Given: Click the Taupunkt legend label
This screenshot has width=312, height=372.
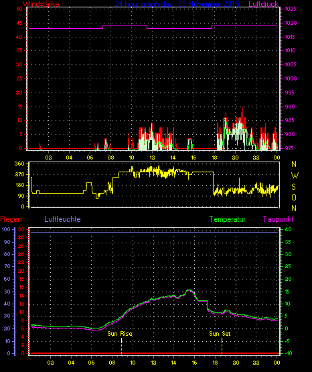Looking at the screenshot, I should [x=278, y=219].
